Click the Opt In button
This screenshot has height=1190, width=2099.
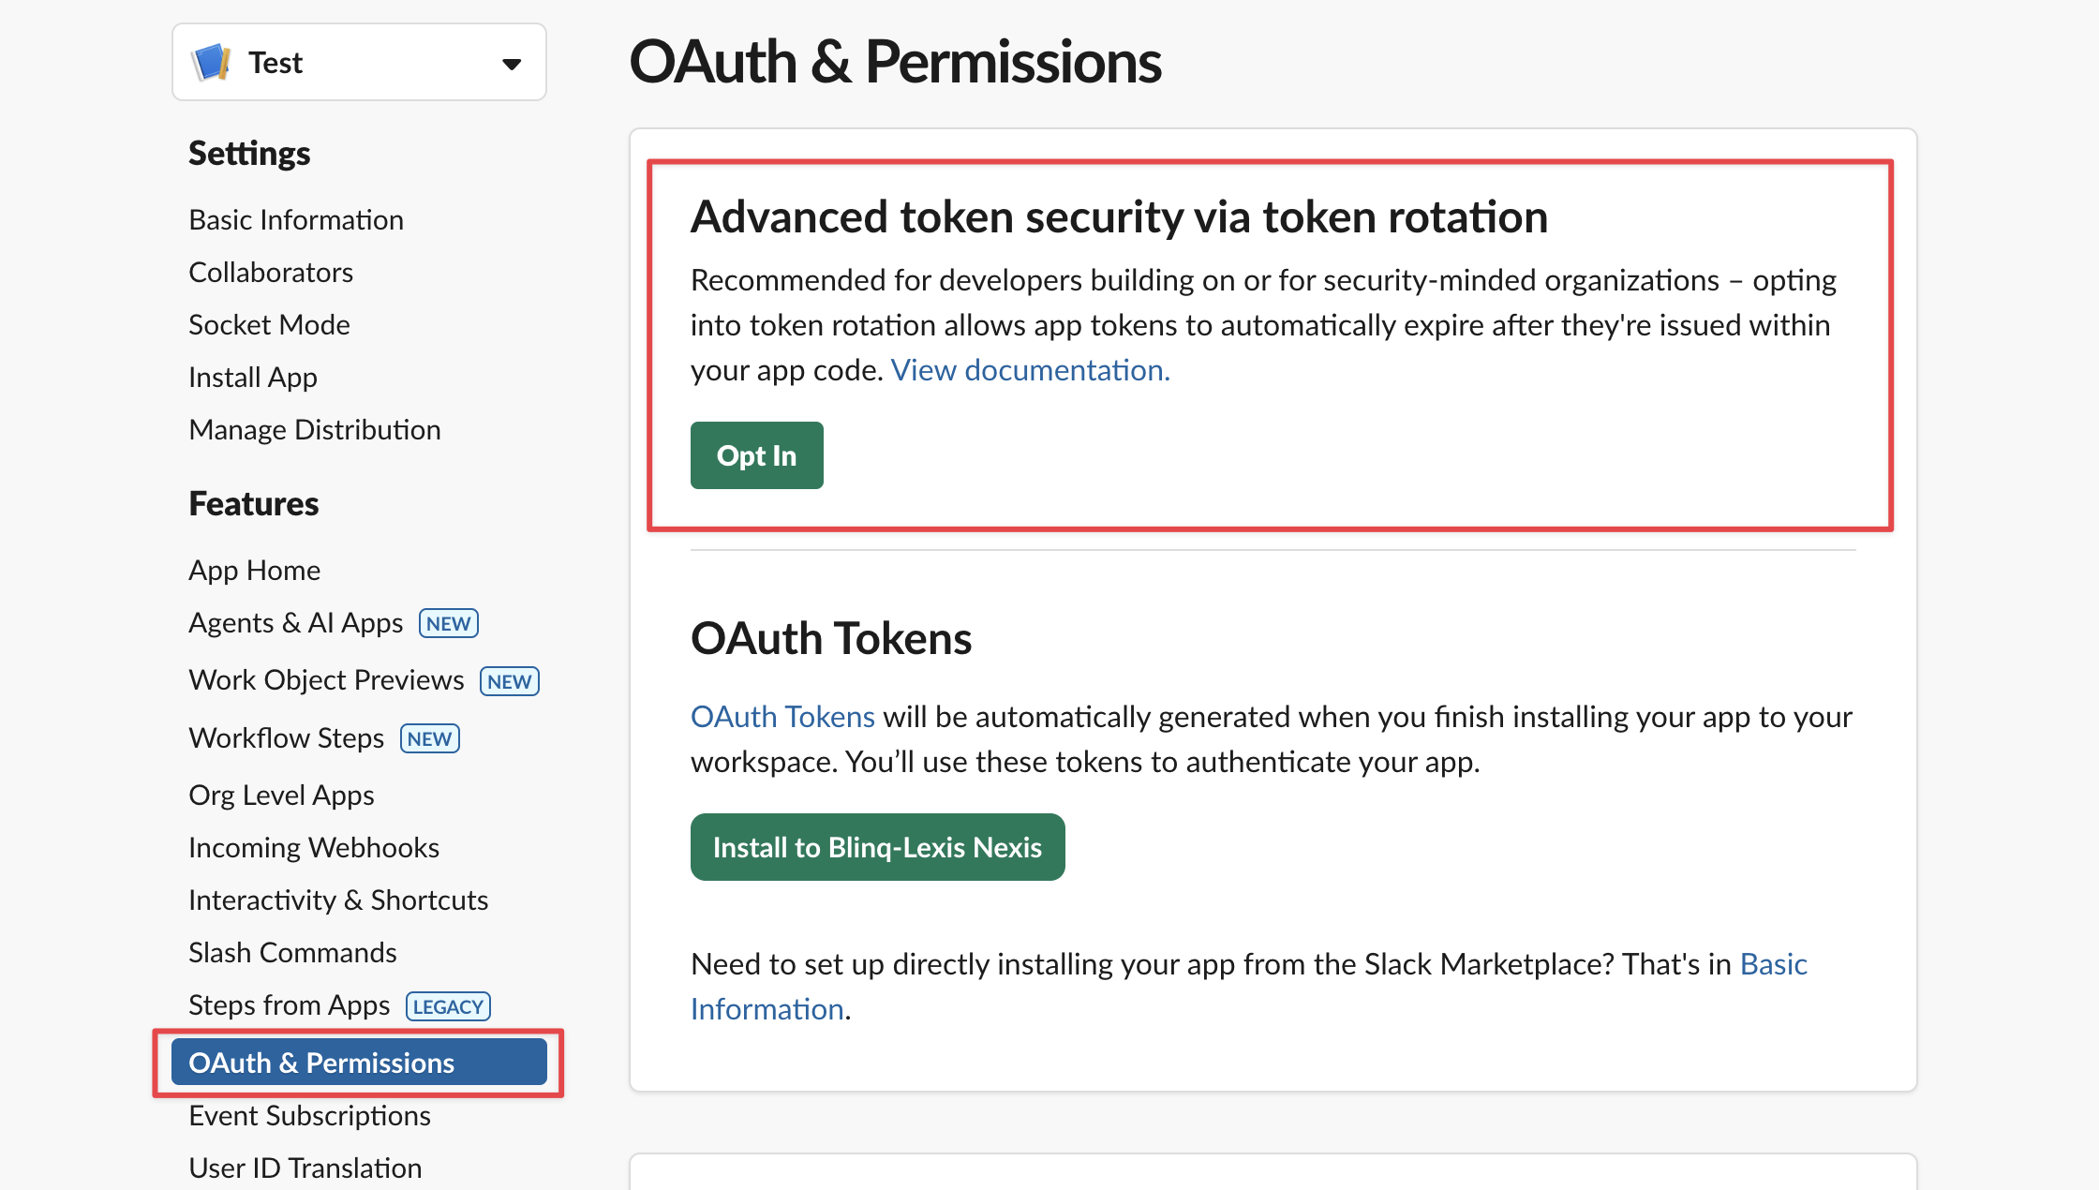tap(756, 455)
